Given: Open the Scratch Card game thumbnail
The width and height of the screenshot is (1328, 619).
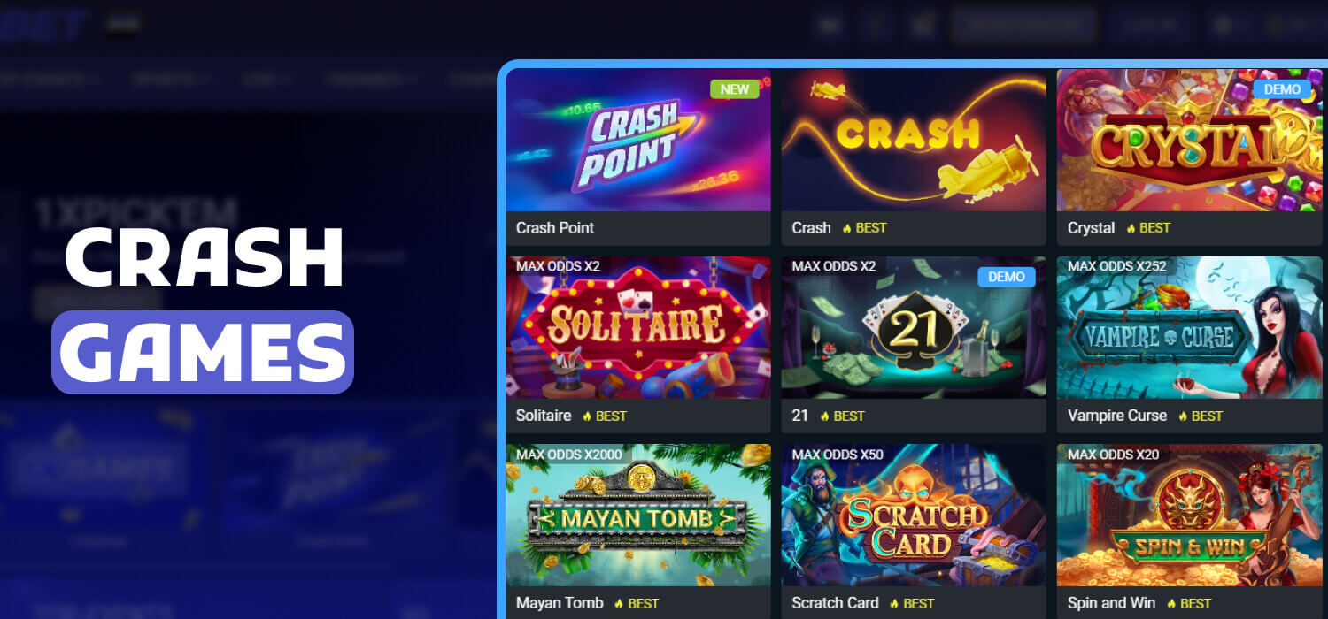Looking at the screenshot, I should pos(914,515).
